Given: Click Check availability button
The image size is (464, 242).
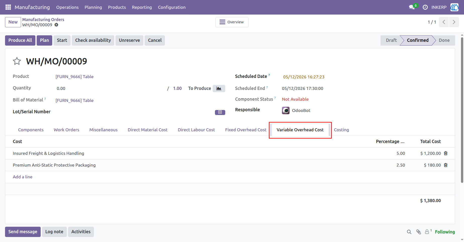Looking at the screenshot, I should (x=93, y=40).
